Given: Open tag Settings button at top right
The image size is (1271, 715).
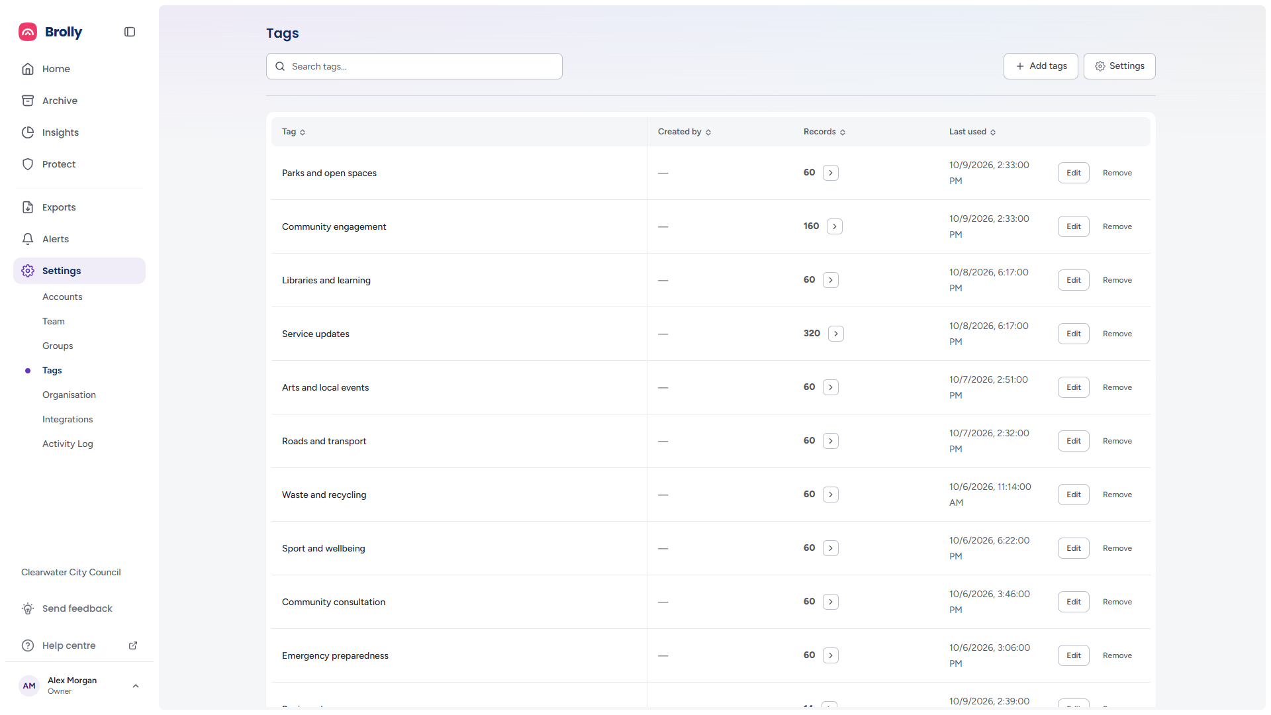Looking at the screenshot, I should tap(1119, 66).
